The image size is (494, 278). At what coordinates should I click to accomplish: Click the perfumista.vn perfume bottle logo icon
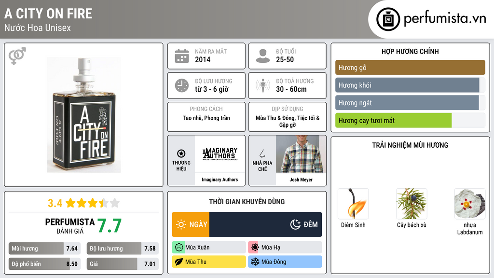388,19
